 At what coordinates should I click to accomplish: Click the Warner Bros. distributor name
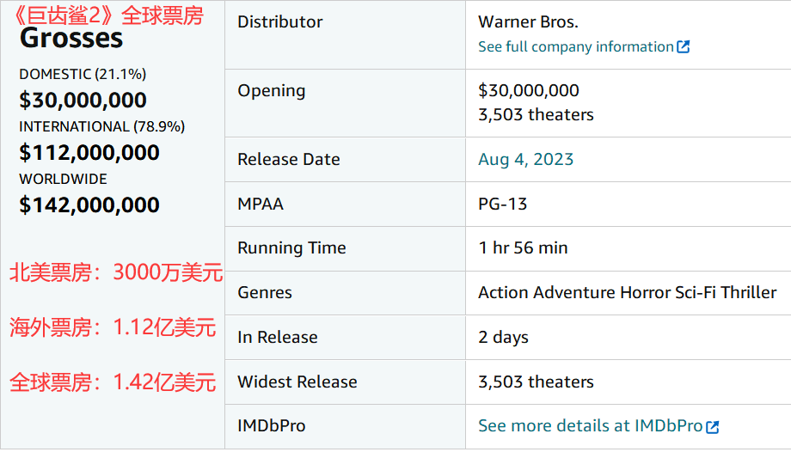pos(528,22)
